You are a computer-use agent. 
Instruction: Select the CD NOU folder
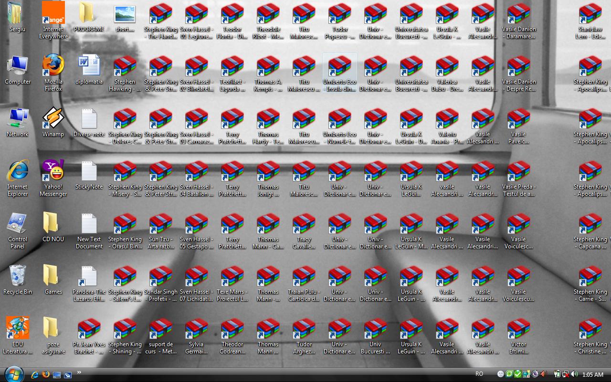click(x=53, y=224)
